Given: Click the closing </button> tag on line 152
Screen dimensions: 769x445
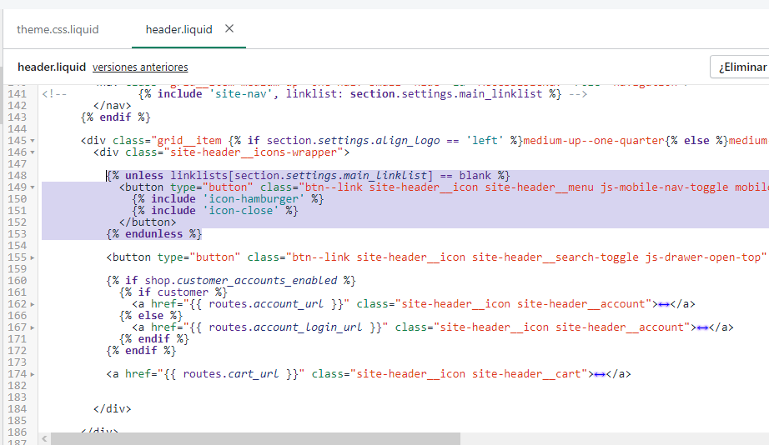Looking at the screenshot, I should pos(148,222).
